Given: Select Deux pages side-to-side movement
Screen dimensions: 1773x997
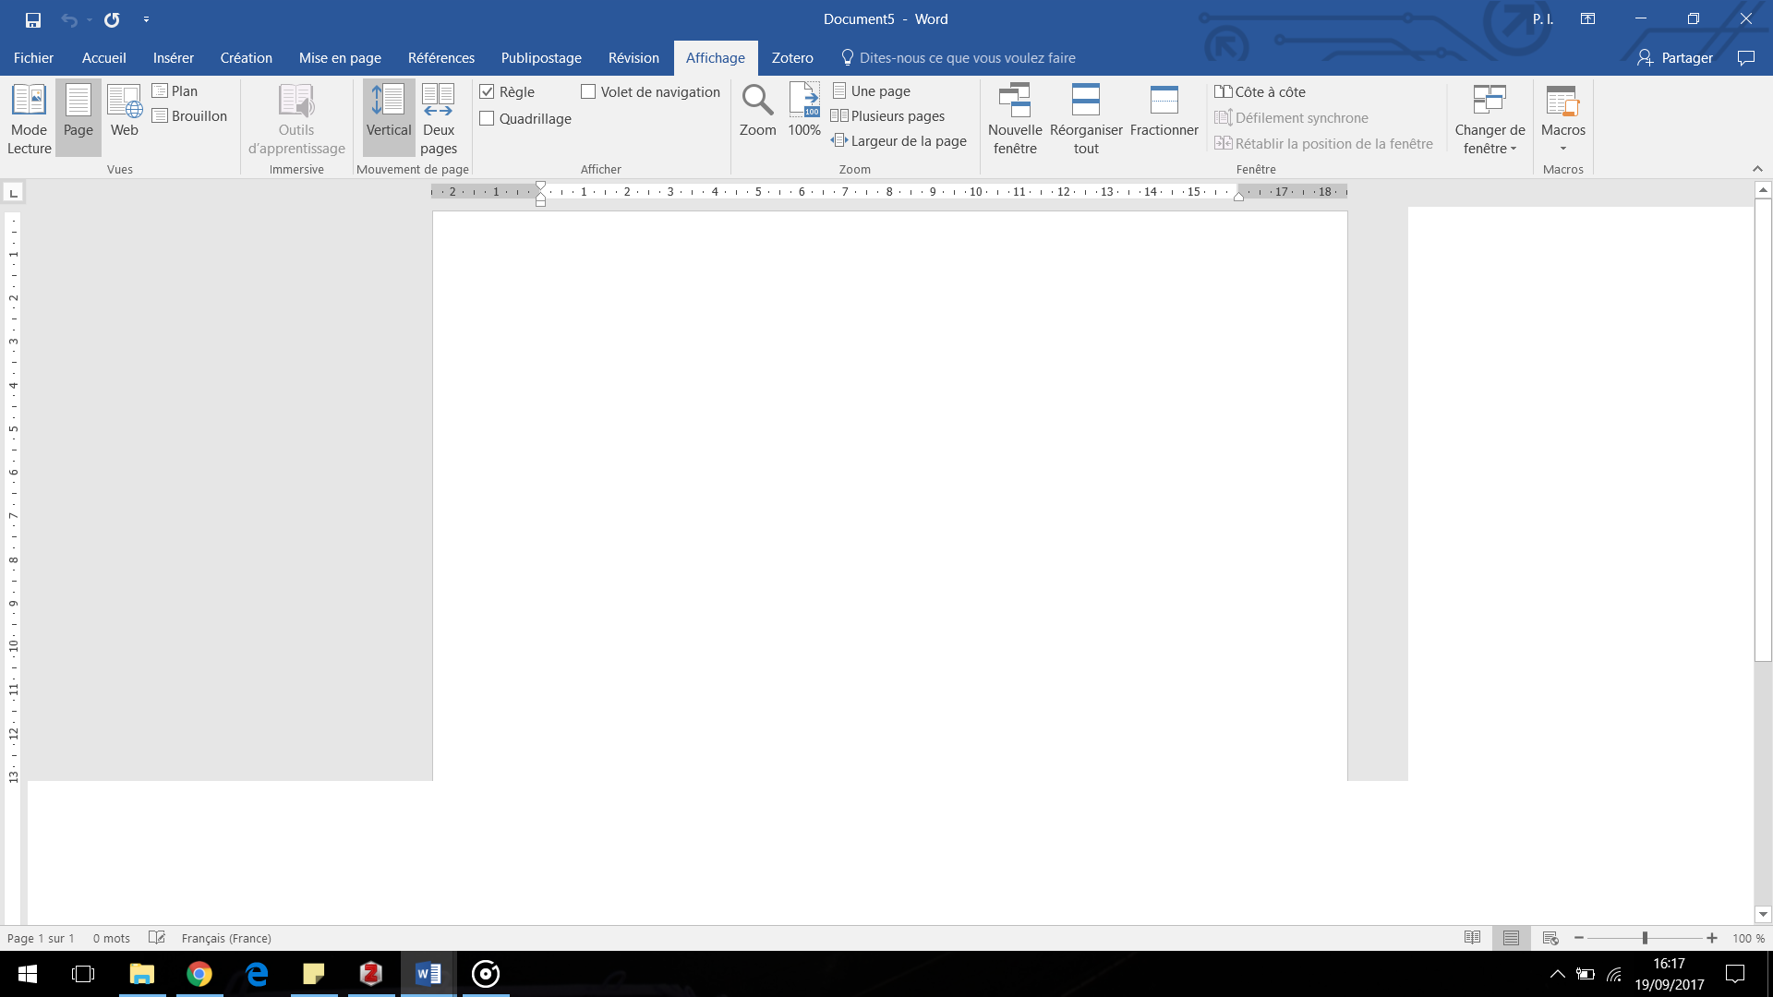Looking at the screenshot, I should click(x=439, y=118).
